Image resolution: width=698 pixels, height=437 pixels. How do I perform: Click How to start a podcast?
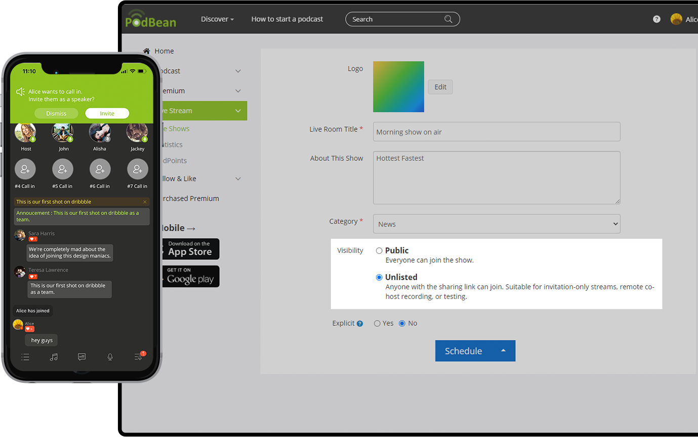pos(287,19)
